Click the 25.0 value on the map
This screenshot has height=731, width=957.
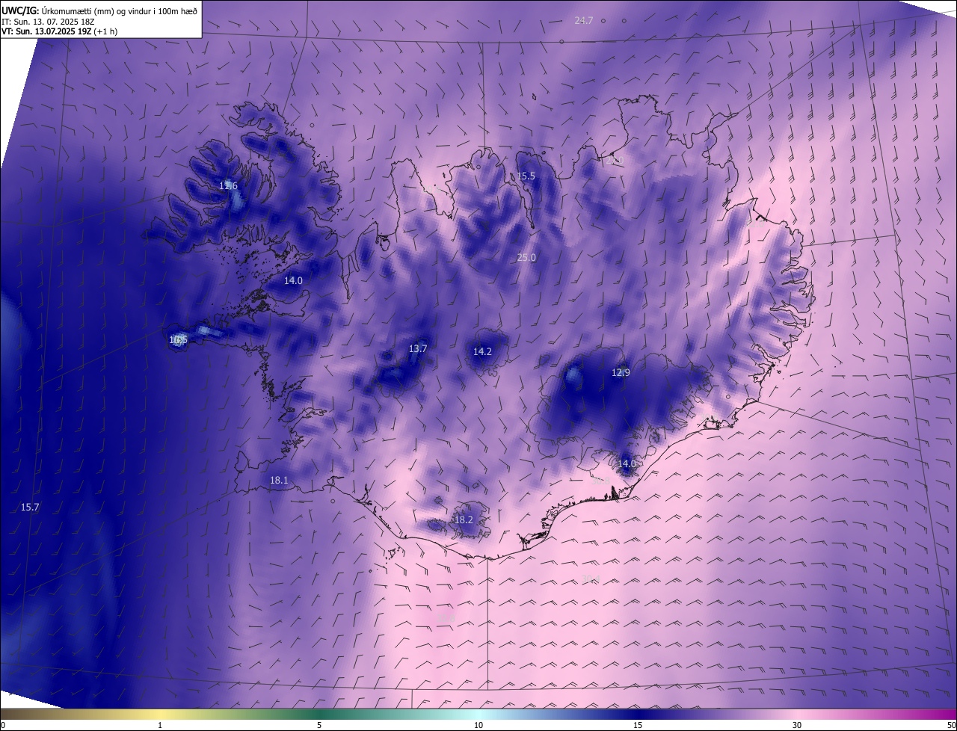pyautogui.click(x=527, y=258)
